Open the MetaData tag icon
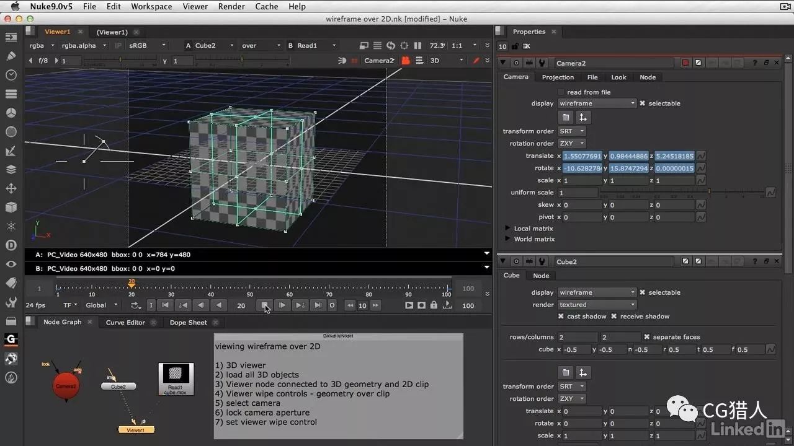 (x=11, y=282)
